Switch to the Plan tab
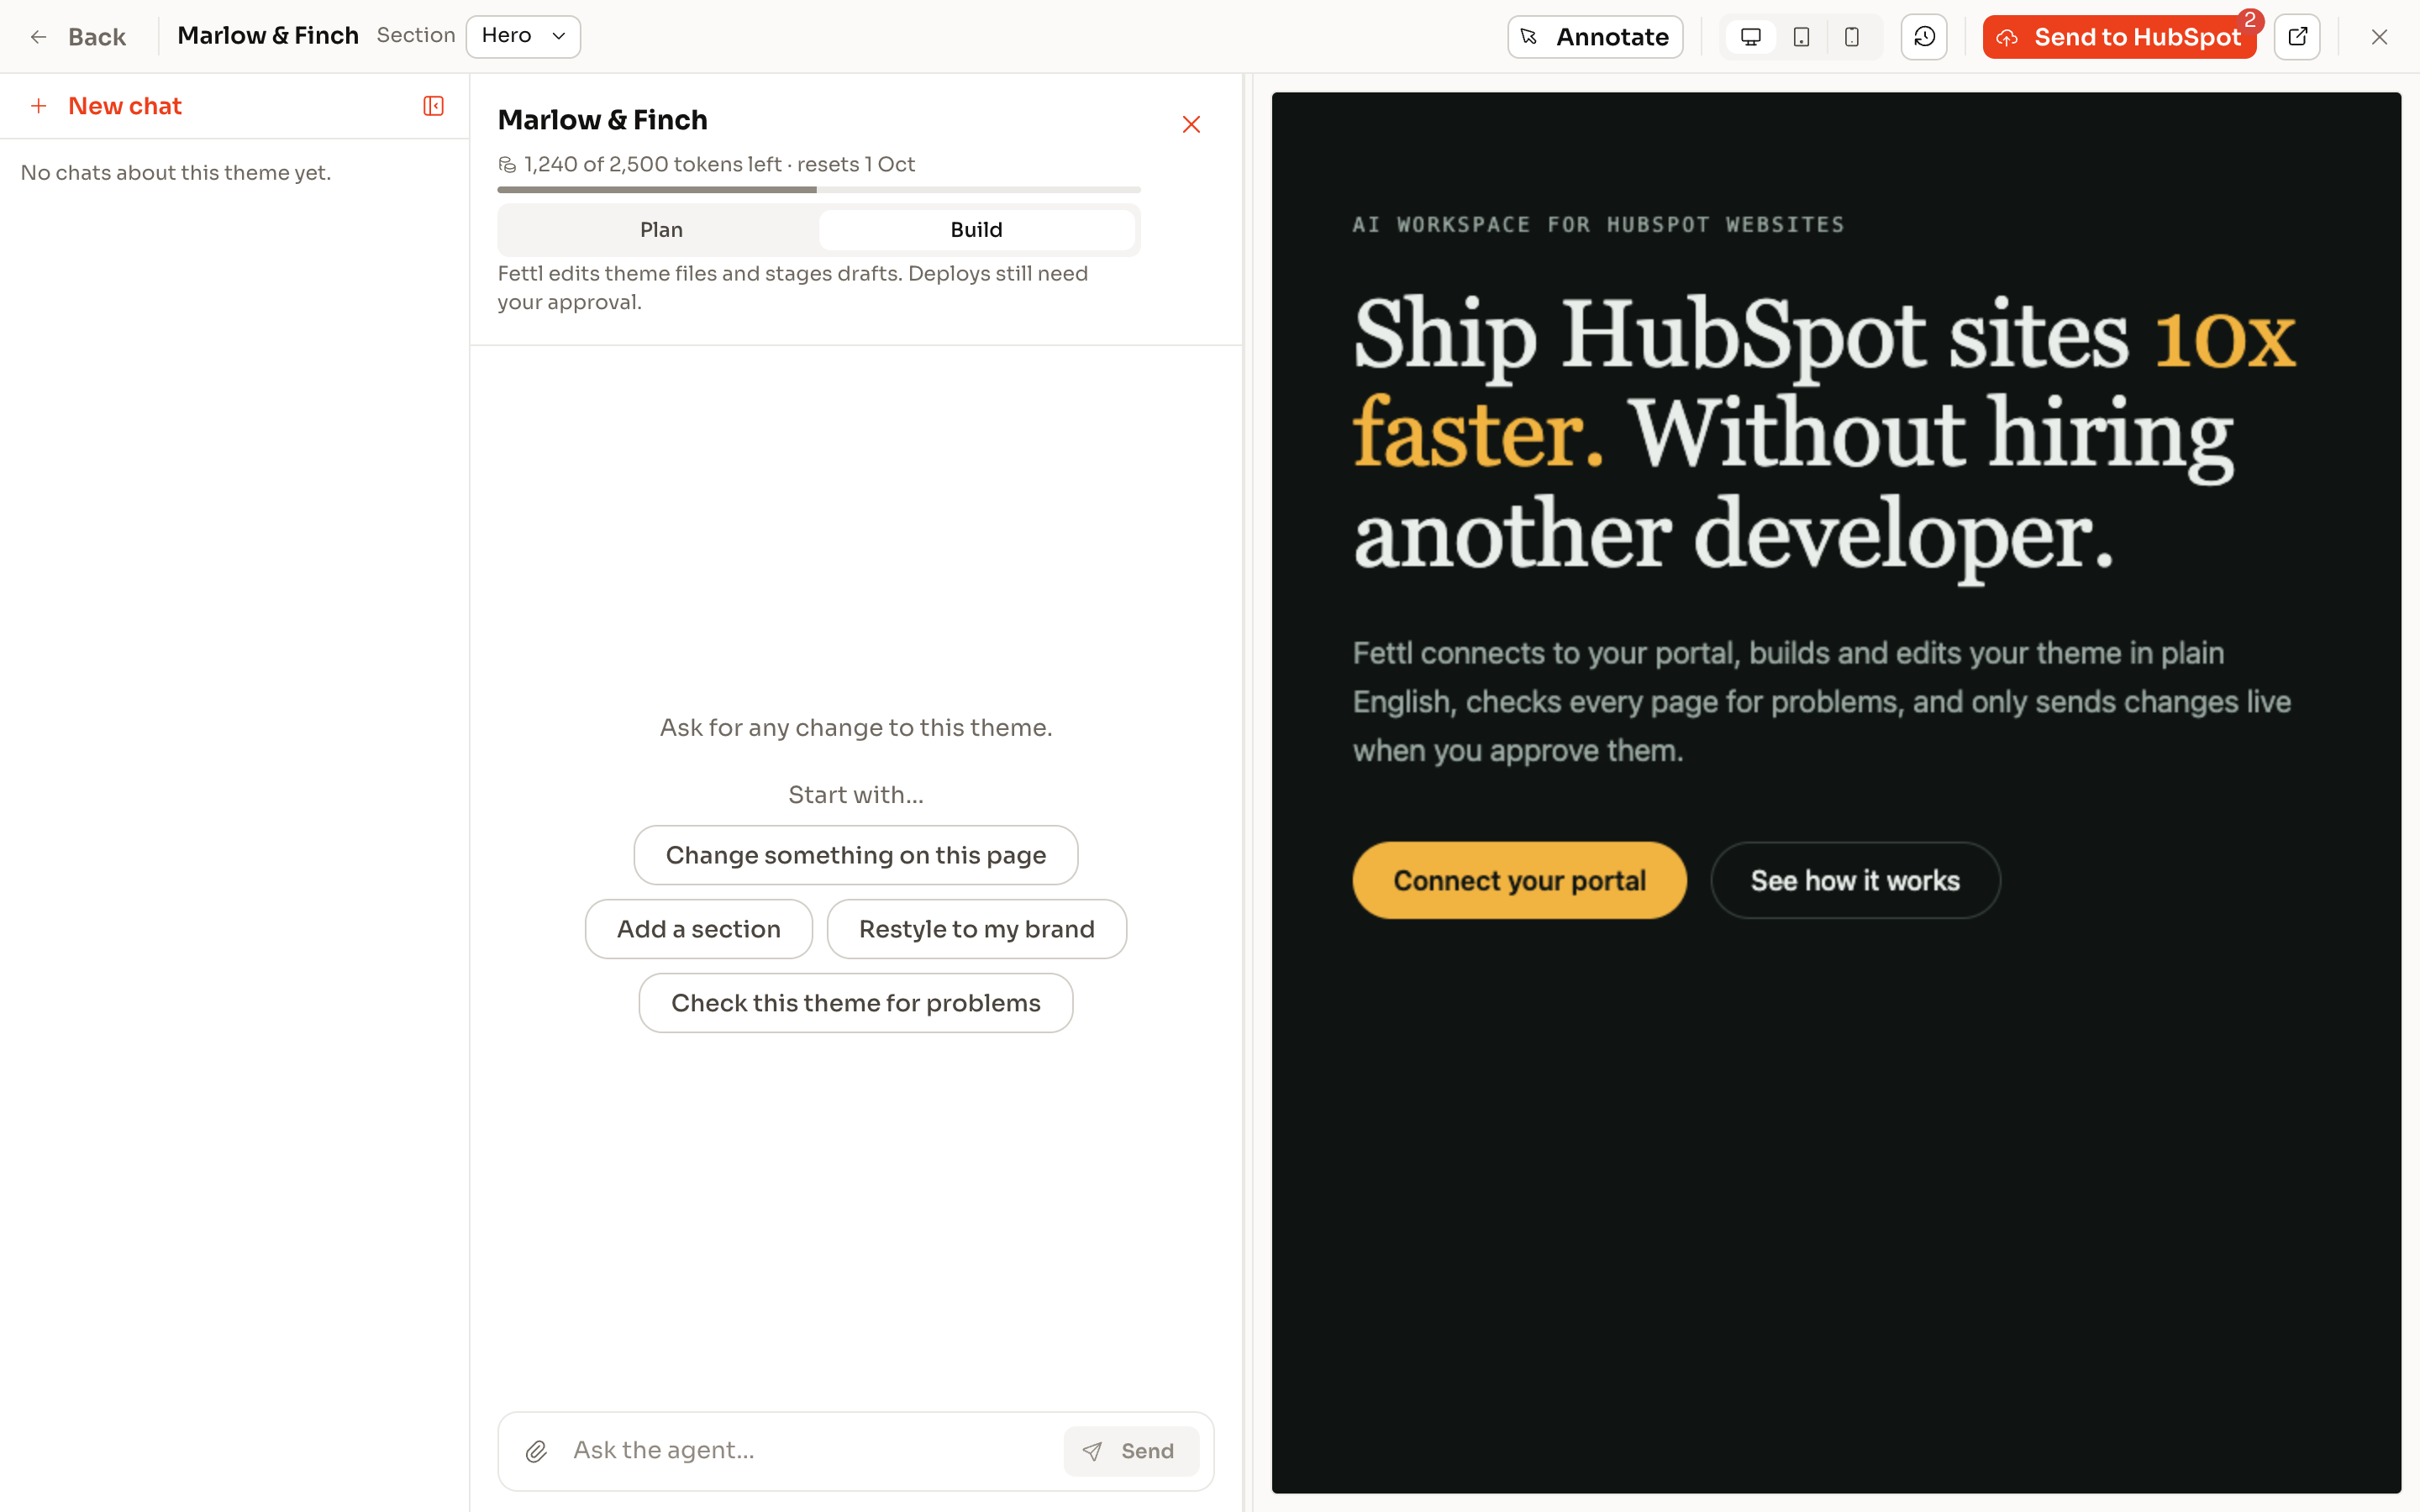This screenshot has height=1512, width=2420. (x=661, y=230)
